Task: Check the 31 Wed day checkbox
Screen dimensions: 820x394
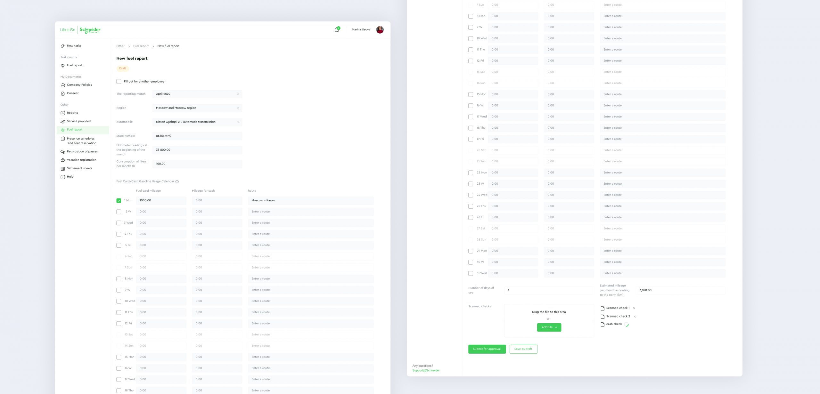Action: 471,273
